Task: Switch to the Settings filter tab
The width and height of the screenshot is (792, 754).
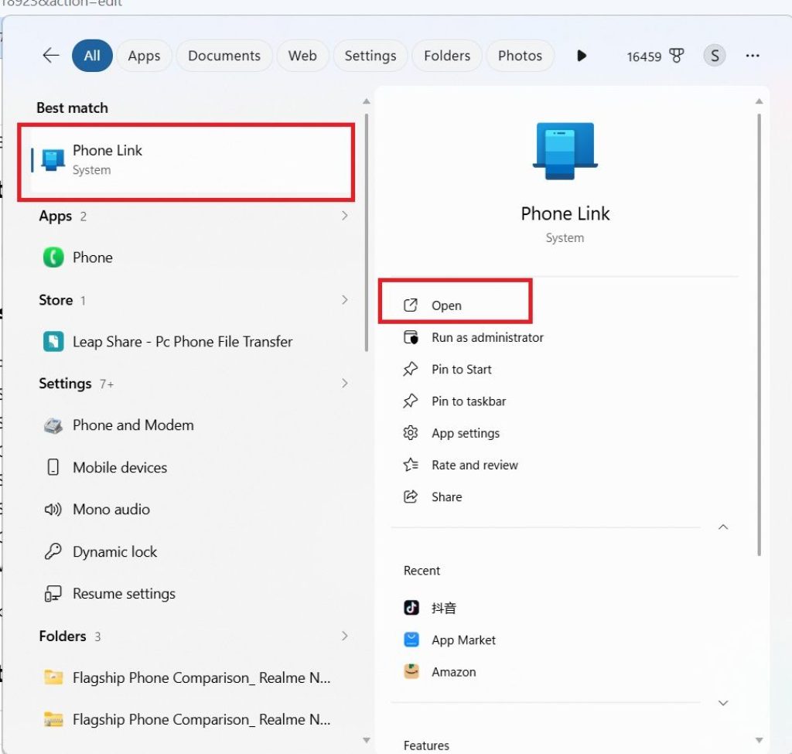Action: click(x=370, y=55)
